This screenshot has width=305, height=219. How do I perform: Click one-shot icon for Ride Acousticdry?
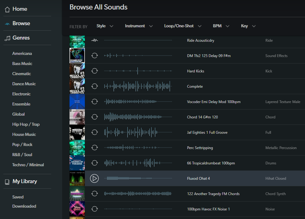click(x=95, y=40)
